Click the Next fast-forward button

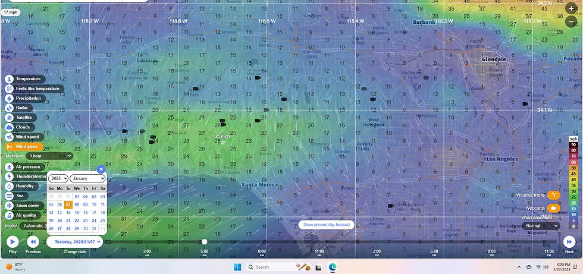click(x=569, y=242)
